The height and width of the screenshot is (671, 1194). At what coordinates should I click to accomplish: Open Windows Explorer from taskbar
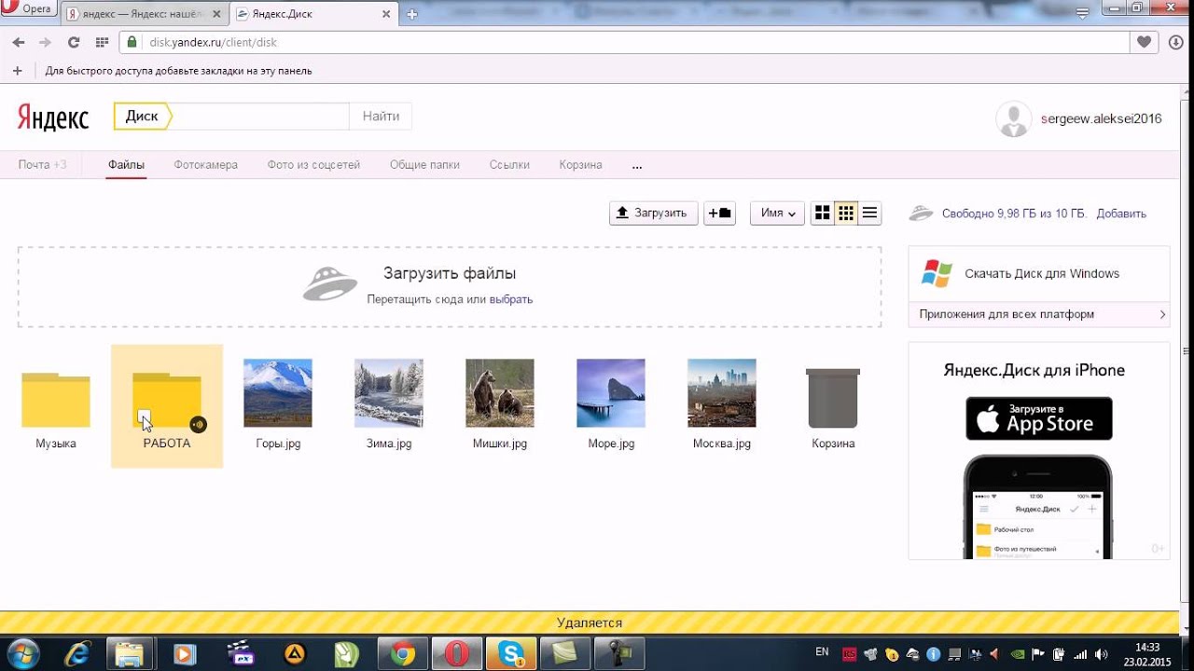coord(131,654)
